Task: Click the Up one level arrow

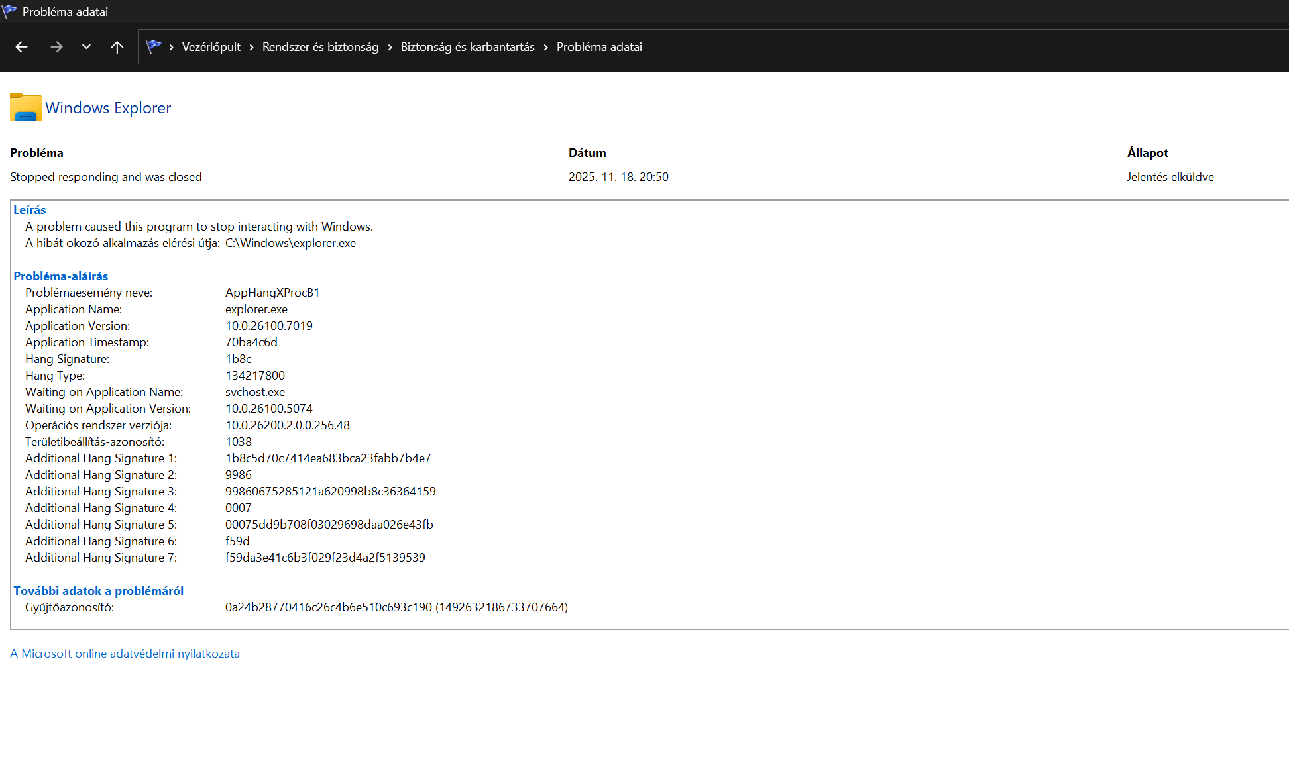Action: 117,47
